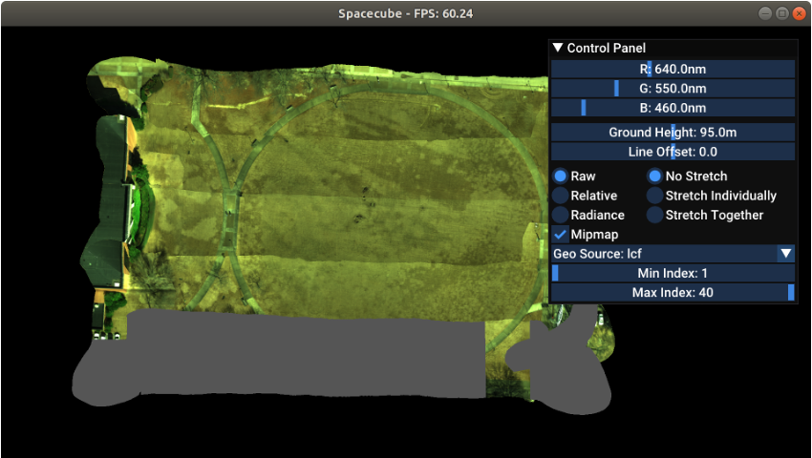
Task: Maximize the Spacecube window
Action: tap(782, 13)
